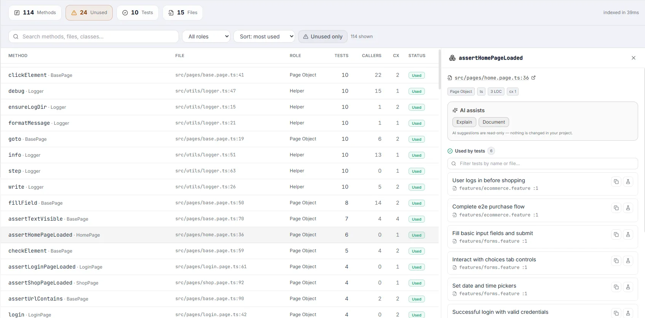Copy the 'Interact with choices tab controls' test
Image resolution: width=645 pixels, height=318 pixels.
(616, 261)
